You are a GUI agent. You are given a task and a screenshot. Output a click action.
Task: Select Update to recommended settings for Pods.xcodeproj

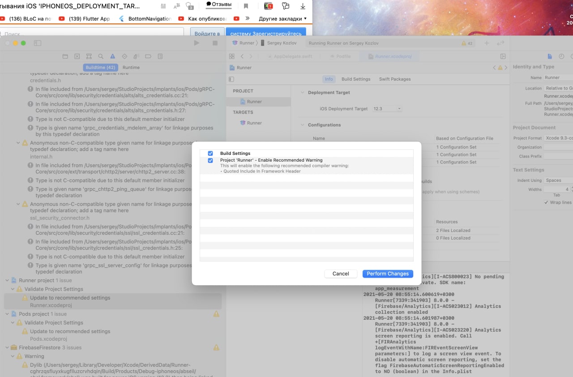[x=113, y=335]
